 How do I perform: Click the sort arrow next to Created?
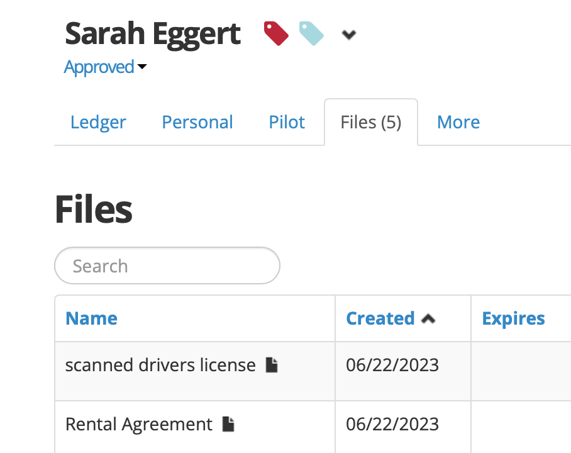(428, 319)
